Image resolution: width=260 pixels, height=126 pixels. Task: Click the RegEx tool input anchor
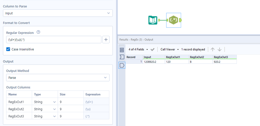(167, 20)
